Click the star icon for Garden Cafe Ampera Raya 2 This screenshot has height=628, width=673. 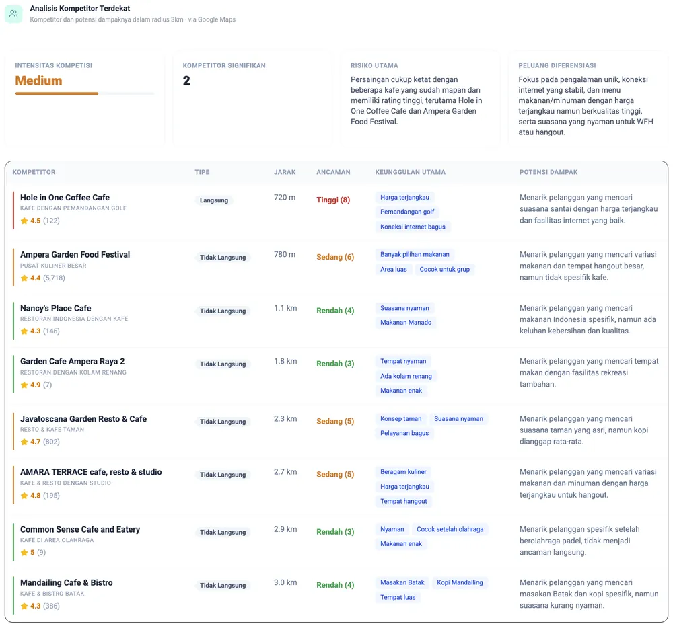24,385
